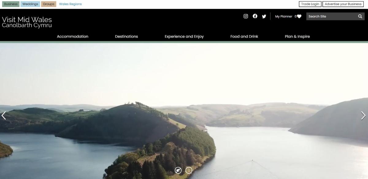Open the Facebook social link
The width and height of the screenshot is (368, 179).
(255, 16)
